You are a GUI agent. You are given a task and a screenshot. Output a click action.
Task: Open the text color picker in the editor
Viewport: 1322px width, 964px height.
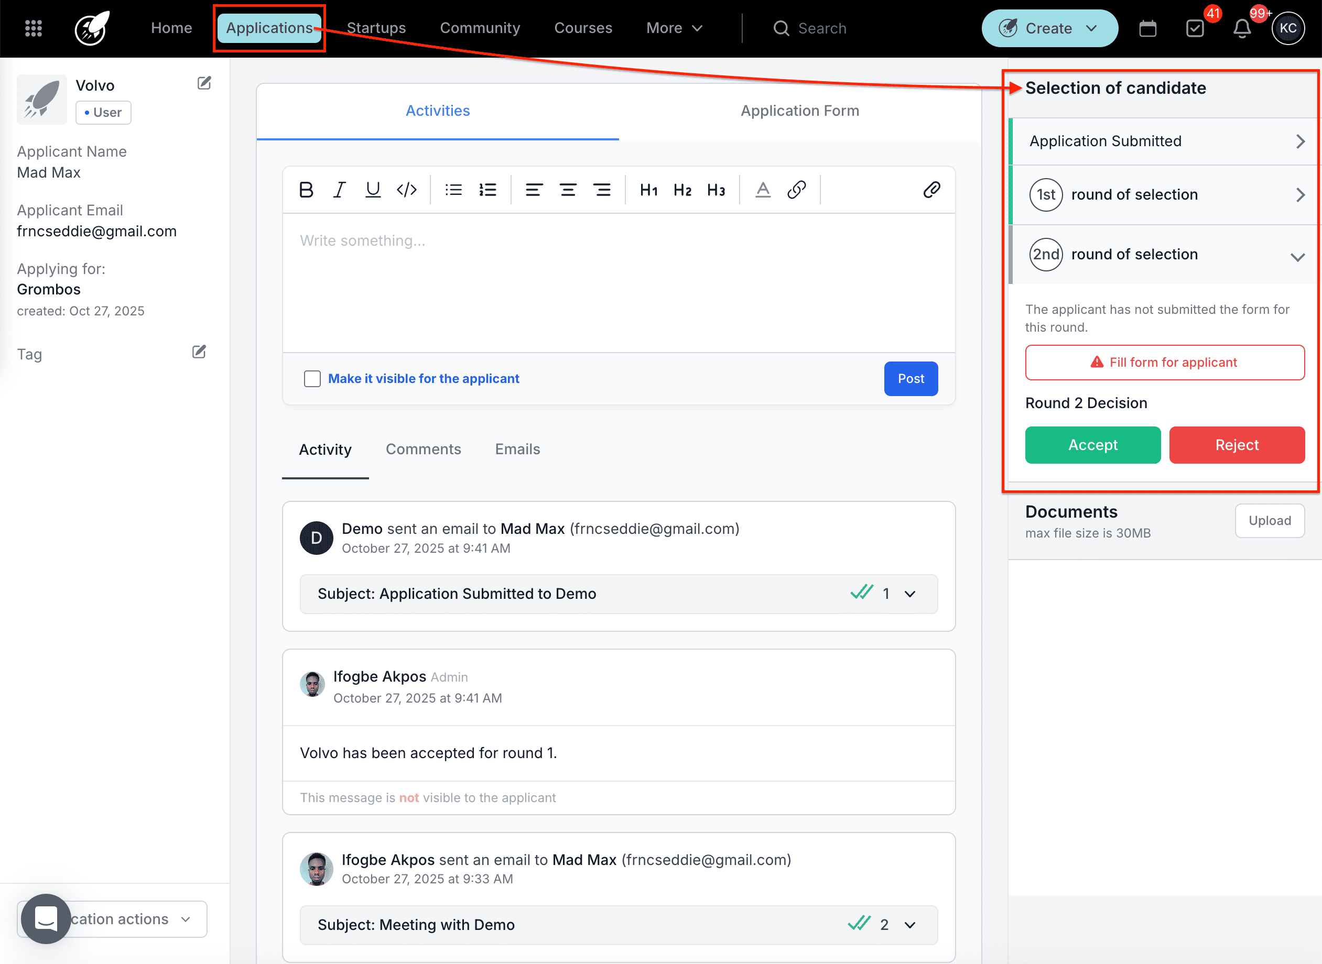[x=762, y=189]
